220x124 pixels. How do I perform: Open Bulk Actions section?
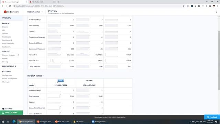9,66
